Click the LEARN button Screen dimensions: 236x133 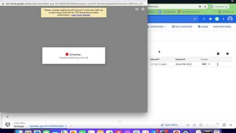pos(203,27)
